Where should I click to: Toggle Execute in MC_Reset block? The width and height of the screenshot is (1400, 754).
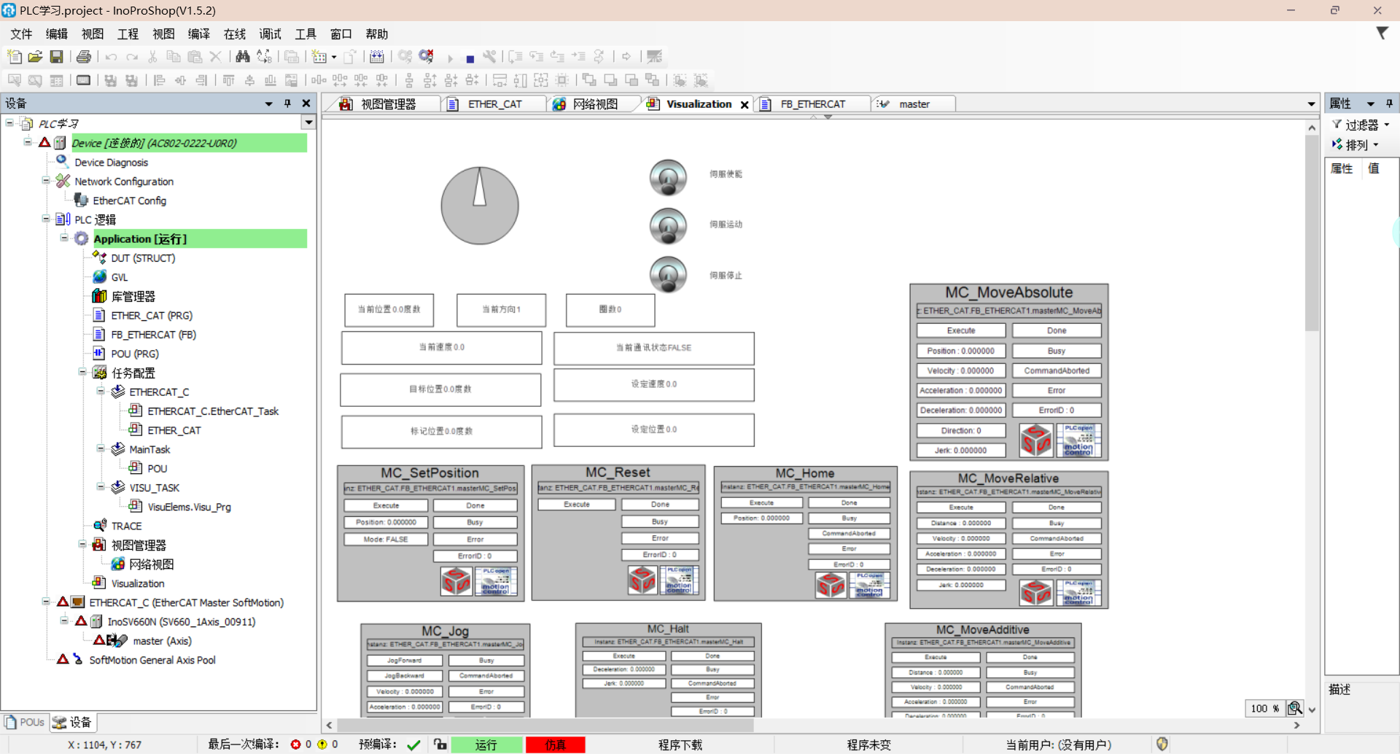coord(576,504)
